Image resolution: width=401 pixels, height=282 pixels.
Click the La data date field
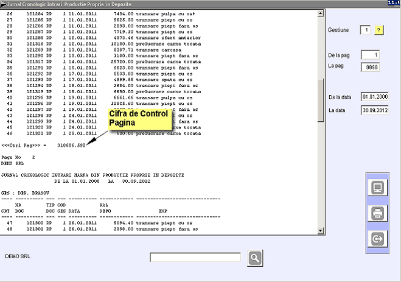click(374, 110)
